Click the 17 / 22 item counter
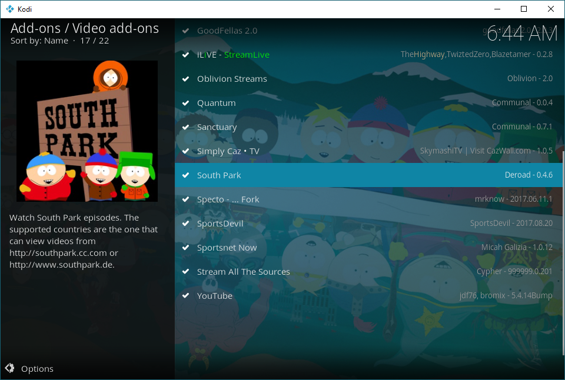Viewport: 565px width, 380px height. pyautogui.click(x=94, y=41)
